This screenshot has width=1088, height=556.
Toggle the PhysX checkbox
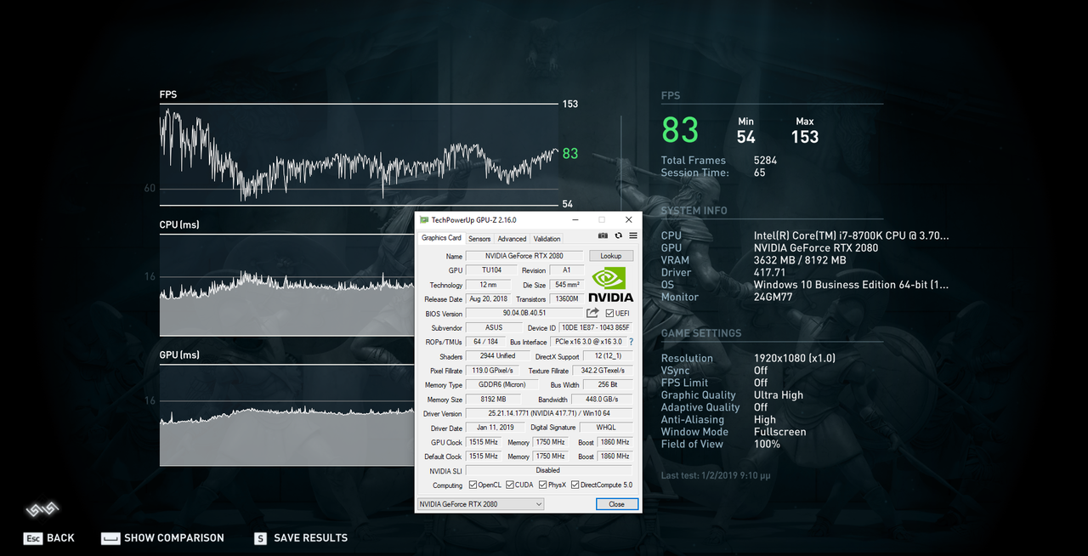tap(543, 485)
